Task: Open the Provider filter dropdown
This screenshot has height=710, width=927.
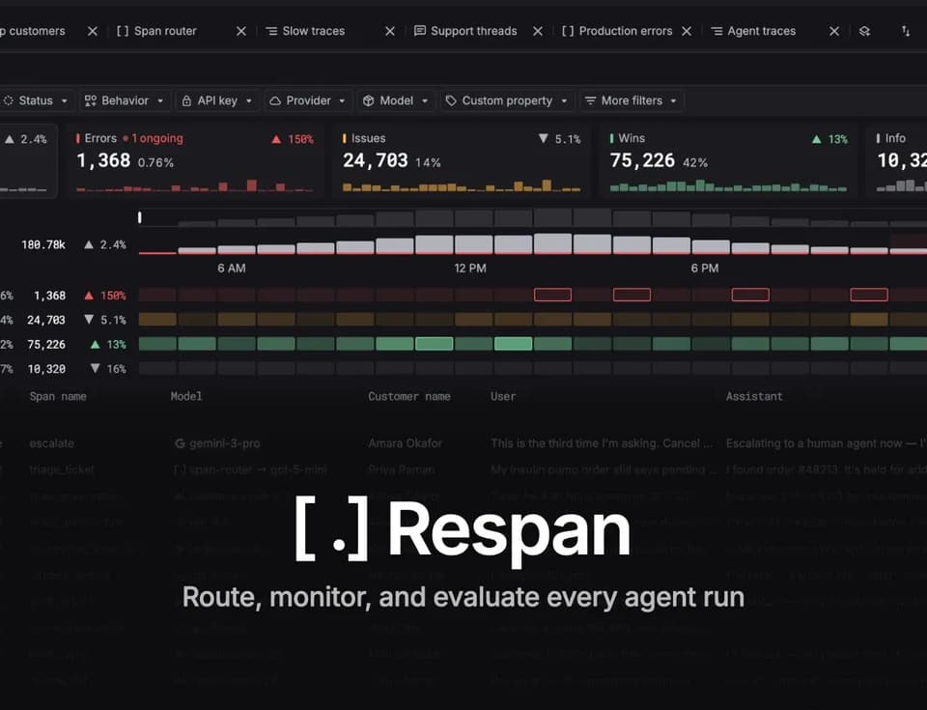Action: click(x=308, y=100)
